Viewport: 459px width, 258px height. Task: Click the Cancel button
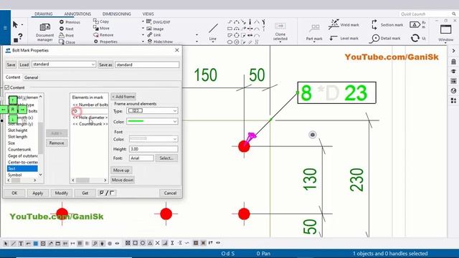pyautogui.click(x=170, y=193)
